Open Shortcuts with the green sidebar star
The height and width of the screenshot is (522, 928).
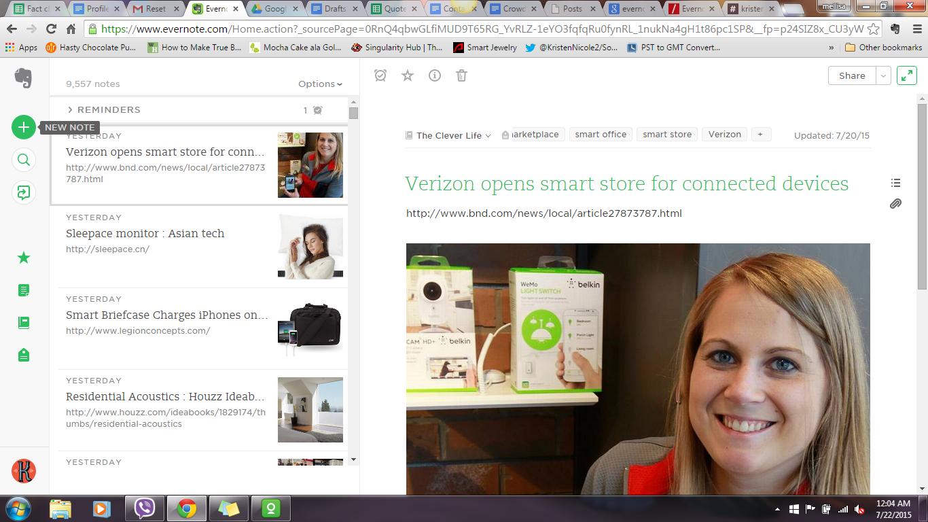(x=24, y=258)
